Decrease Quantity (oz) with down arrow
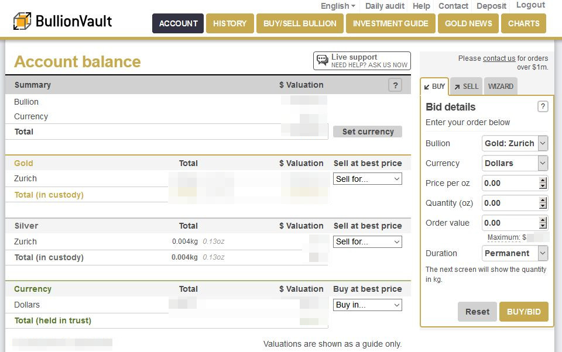 (x=543, y=206)
